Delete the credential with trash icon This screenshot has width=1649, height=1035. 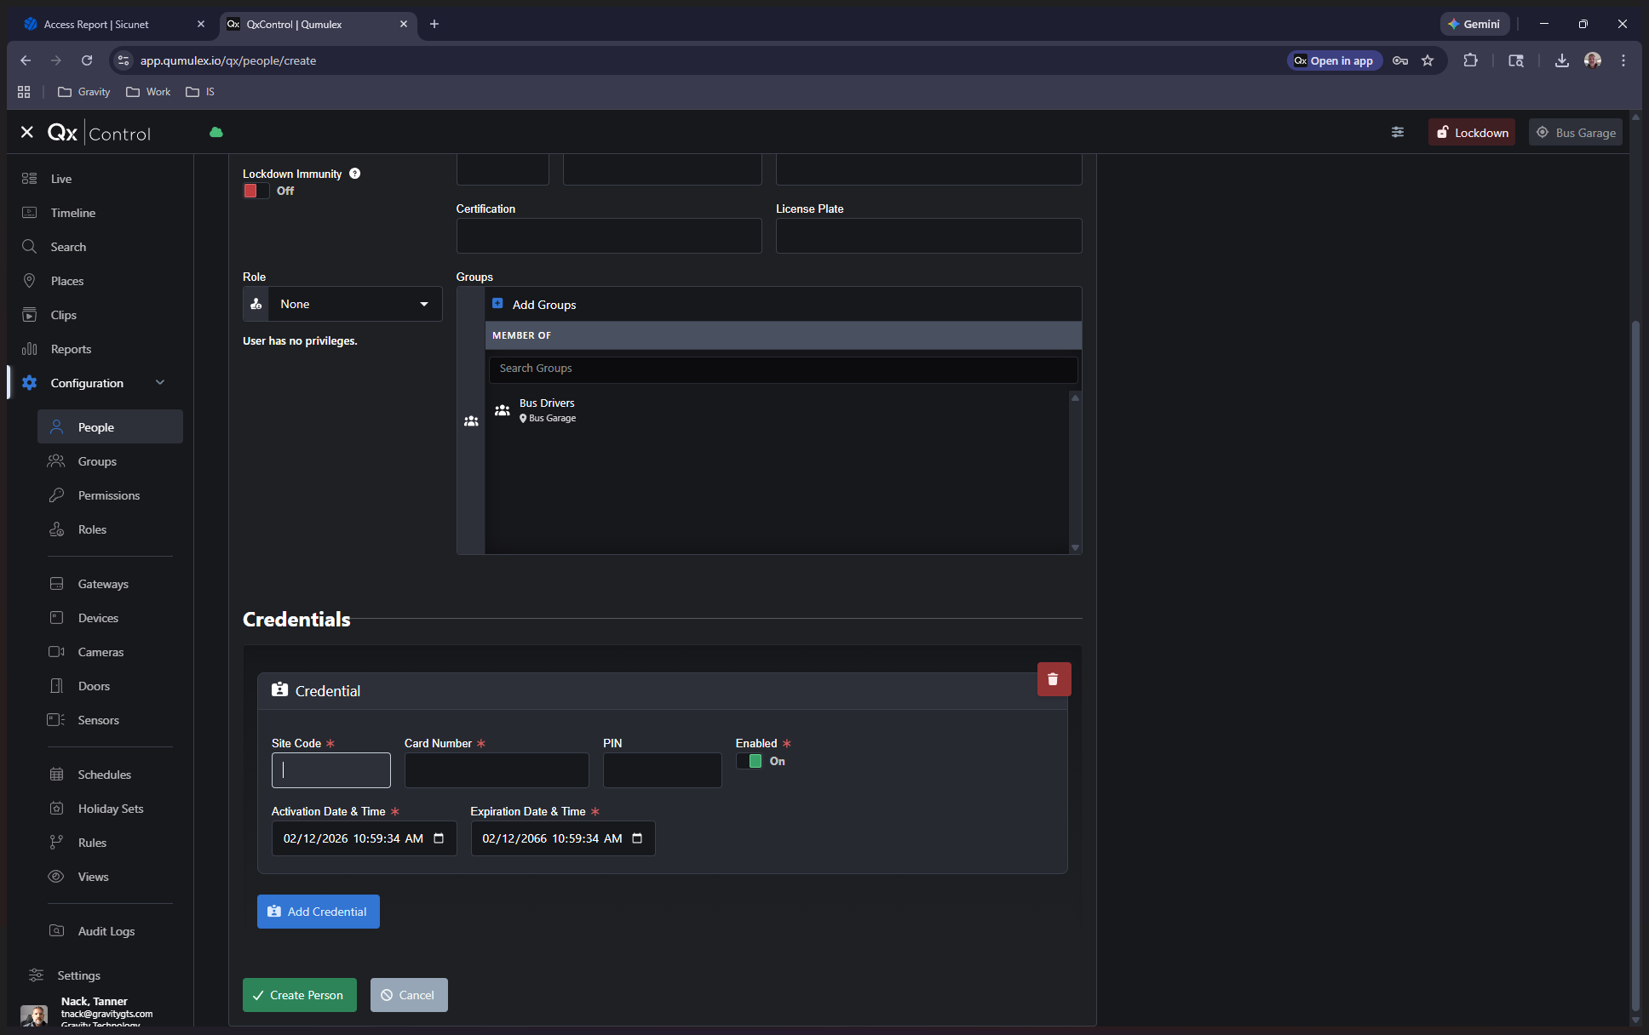coord(1053,679)
